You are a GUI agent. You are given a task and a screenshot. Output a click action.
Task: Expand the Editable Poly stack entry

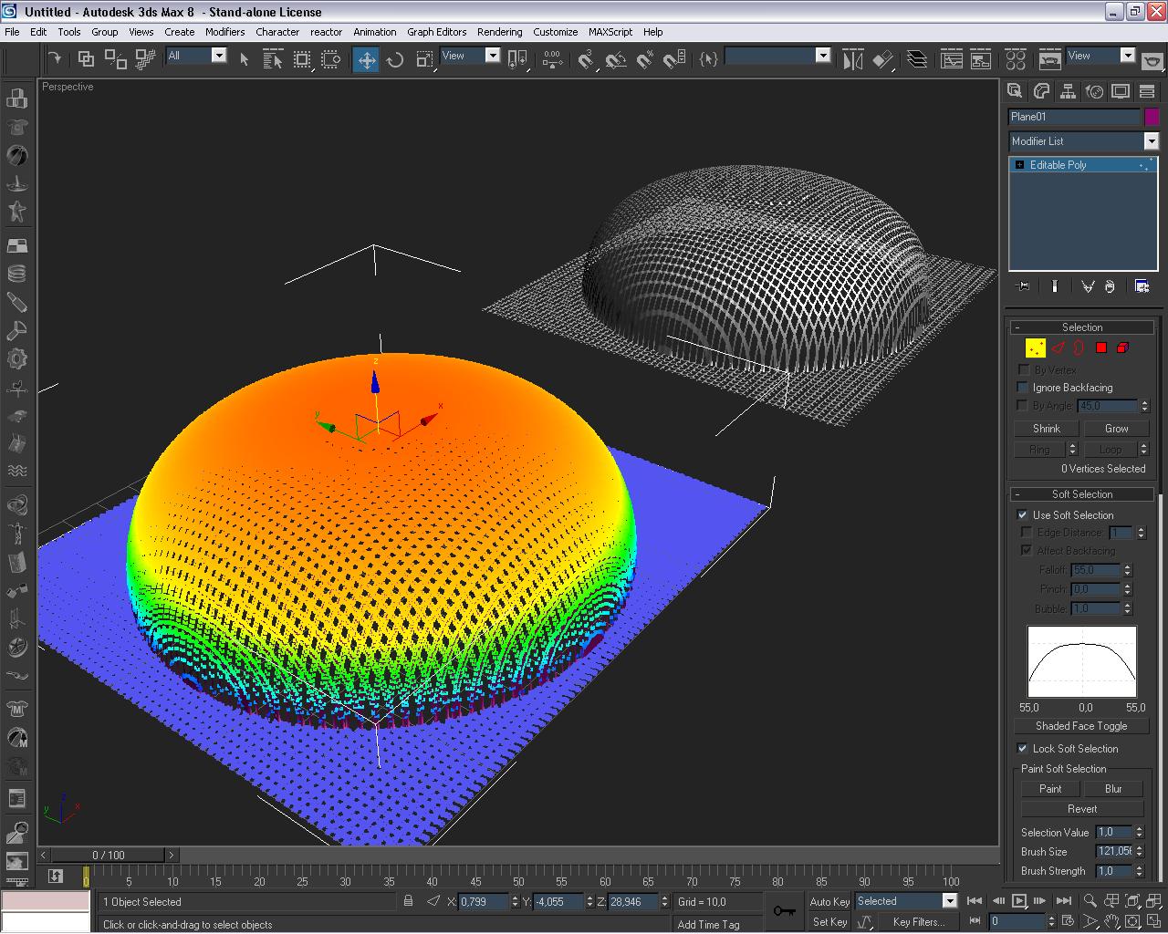[x=1019, y=165]
